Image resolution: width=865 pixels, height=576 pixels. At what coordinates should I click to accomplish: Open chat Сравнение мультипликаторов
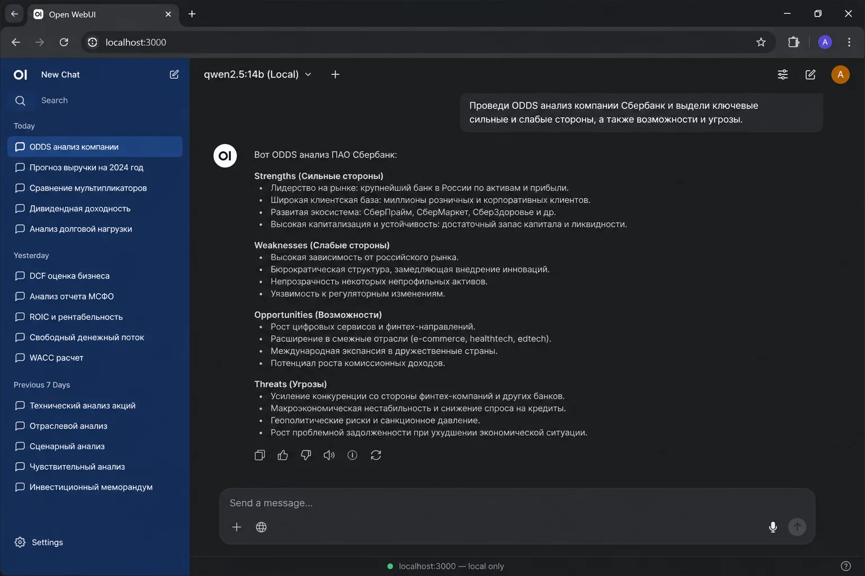[95, 188]
